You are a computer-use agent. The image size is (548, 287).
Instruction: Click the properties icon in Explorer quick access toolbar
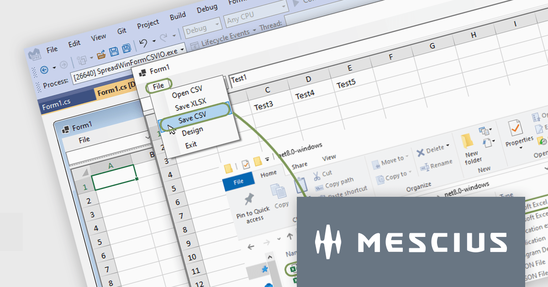click(246, 164)
